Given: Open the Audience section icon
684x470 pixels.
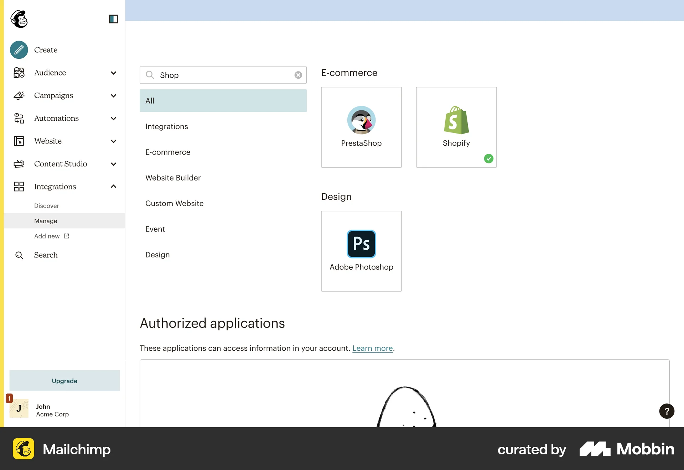Looking at the screenshot, I should click(19, 73).
